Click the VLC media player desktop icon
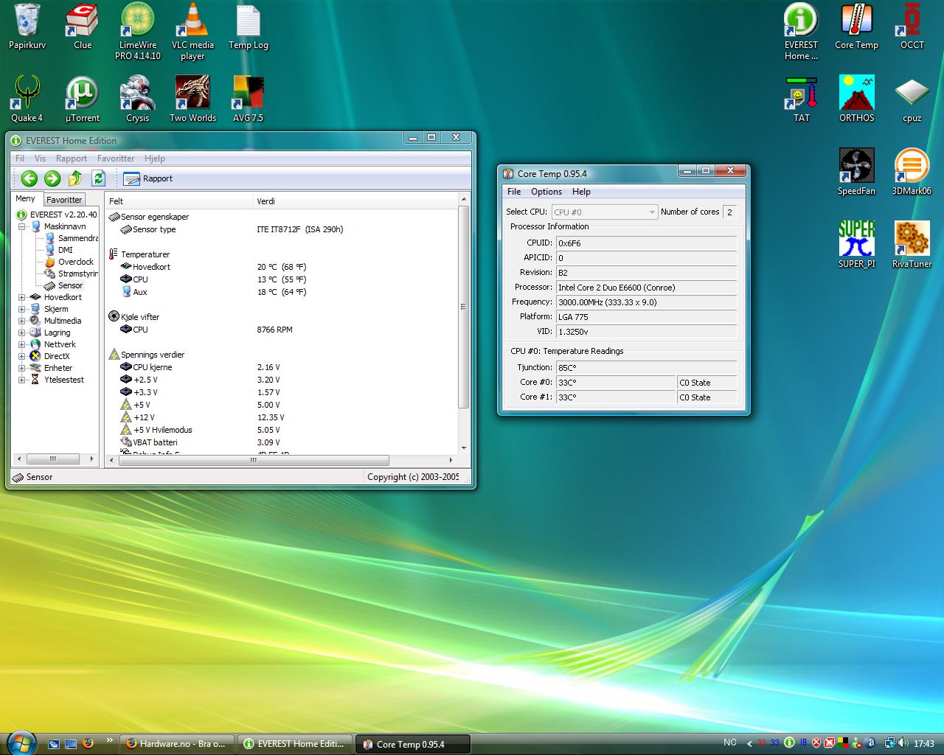Screen dimensions: 944x755 pyautogui.click(x=192, y=32)
